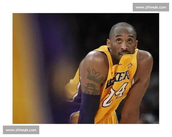Viewport: 172px width, 137px height.
Task: Open the bottom-left www.zhiwulx.com link
Action: (21, 130)
